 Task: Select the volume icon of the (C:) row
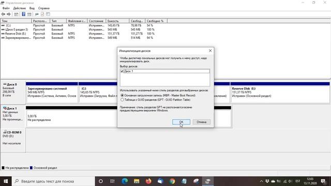tap(3, 25)
